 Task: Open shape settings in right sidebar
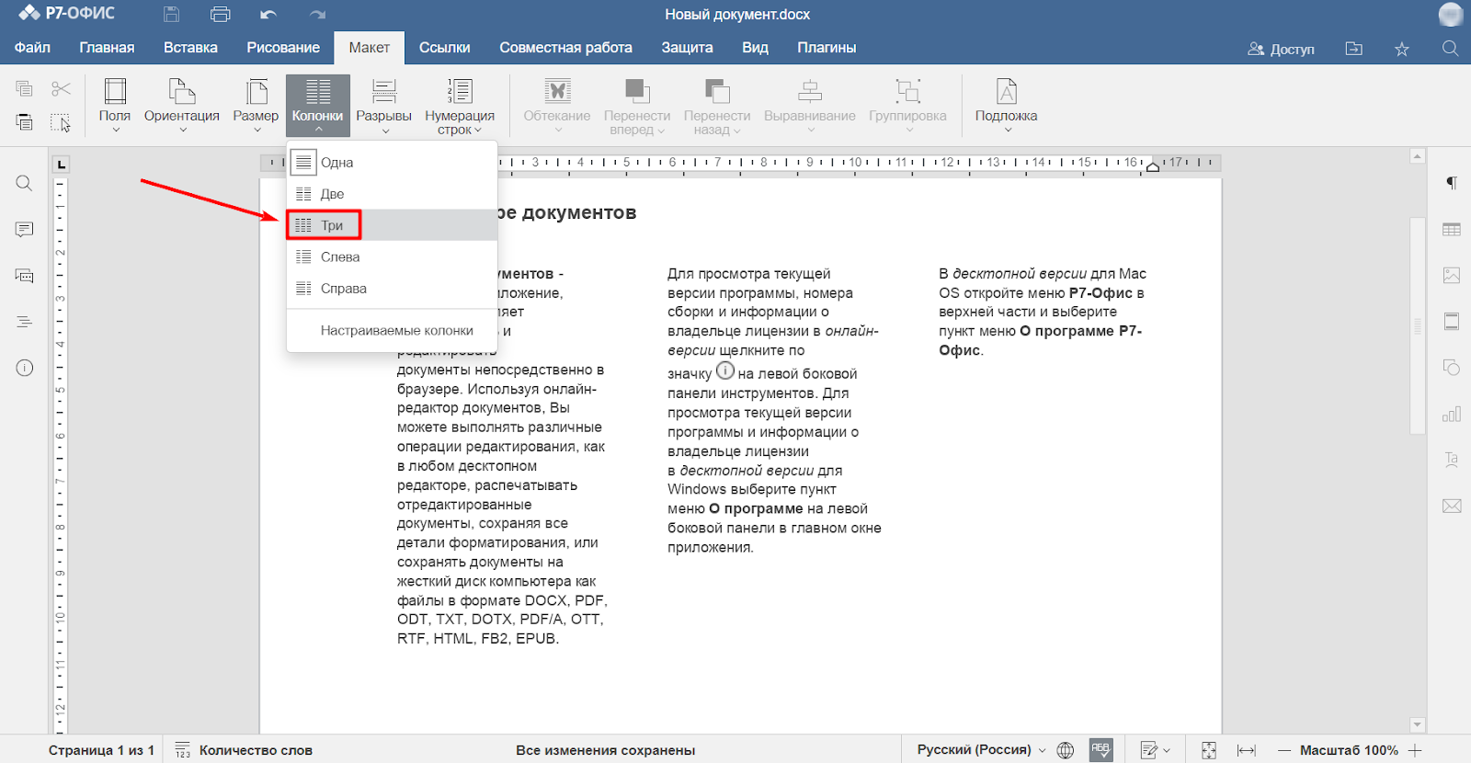click(x=1452, y=368)
